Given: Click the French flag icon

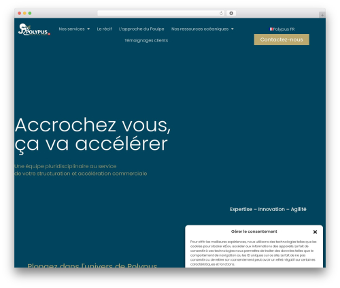Looking at the screenshot, I should point(271,29).
